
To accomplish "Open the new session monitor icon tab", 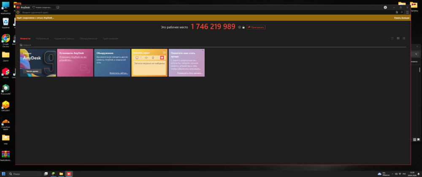I will (58, 7).
